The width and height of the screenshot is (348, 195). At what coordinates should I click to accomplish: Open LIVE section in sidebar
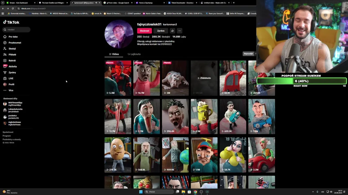pos(9,79)
